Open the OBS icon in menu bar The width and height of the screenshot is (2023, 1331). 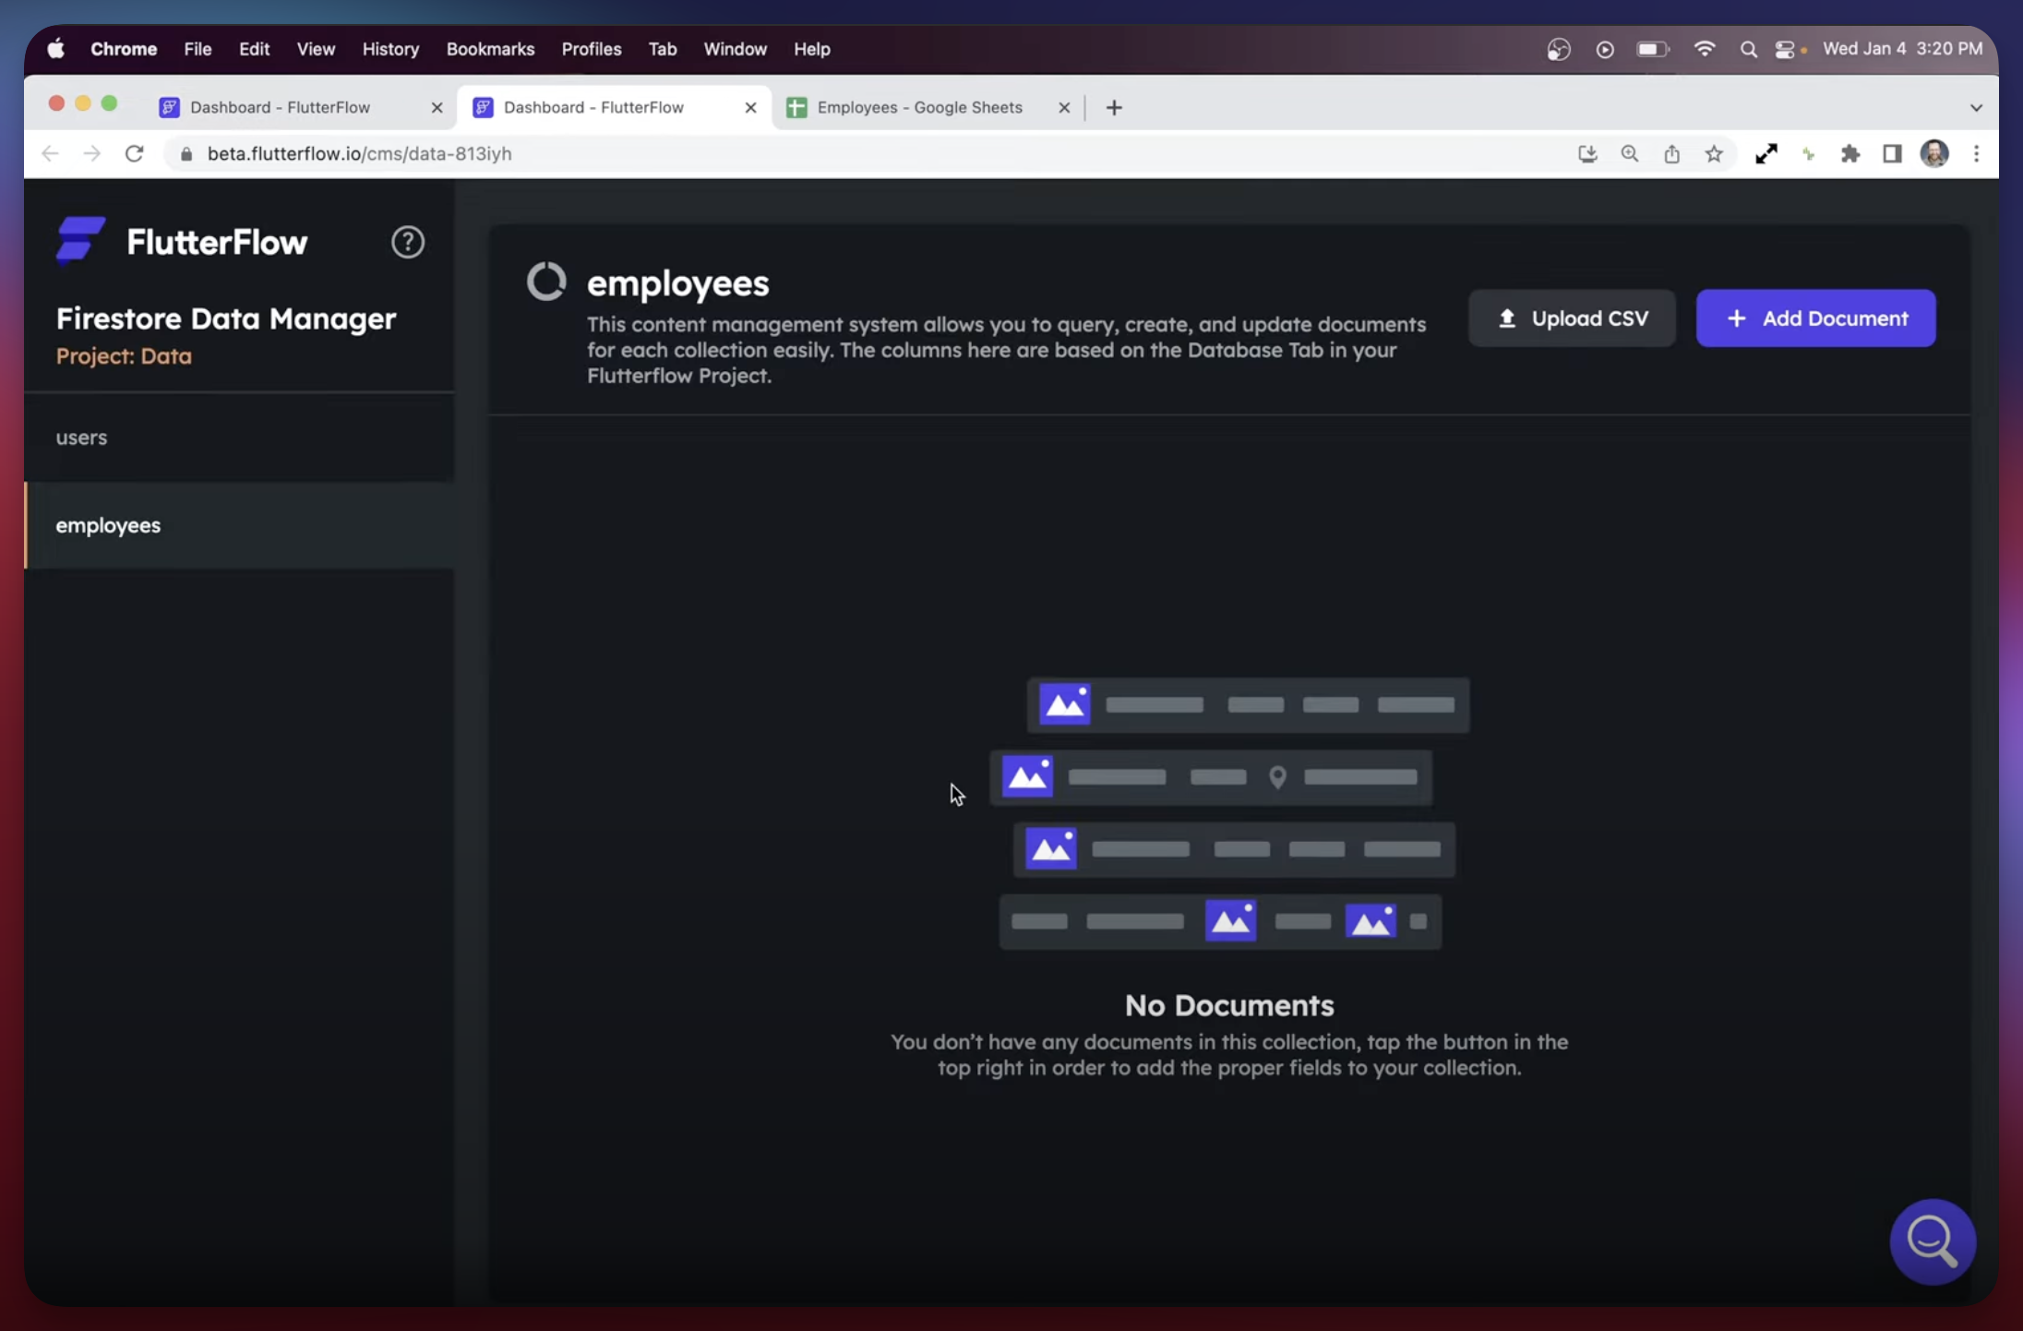[x=1558, y=48]
